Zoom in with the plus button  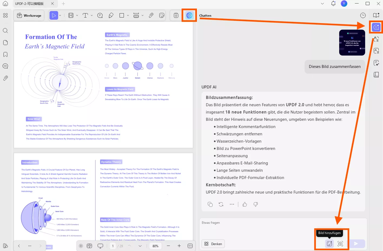click(179, 246)
